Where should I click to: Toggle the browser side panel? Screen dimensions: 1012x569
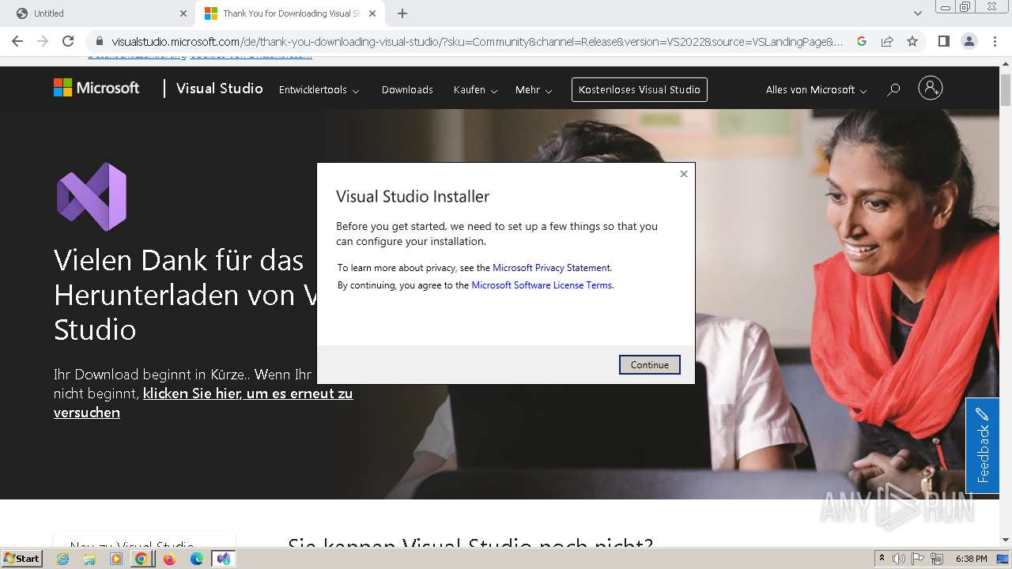tap(943, 41)
